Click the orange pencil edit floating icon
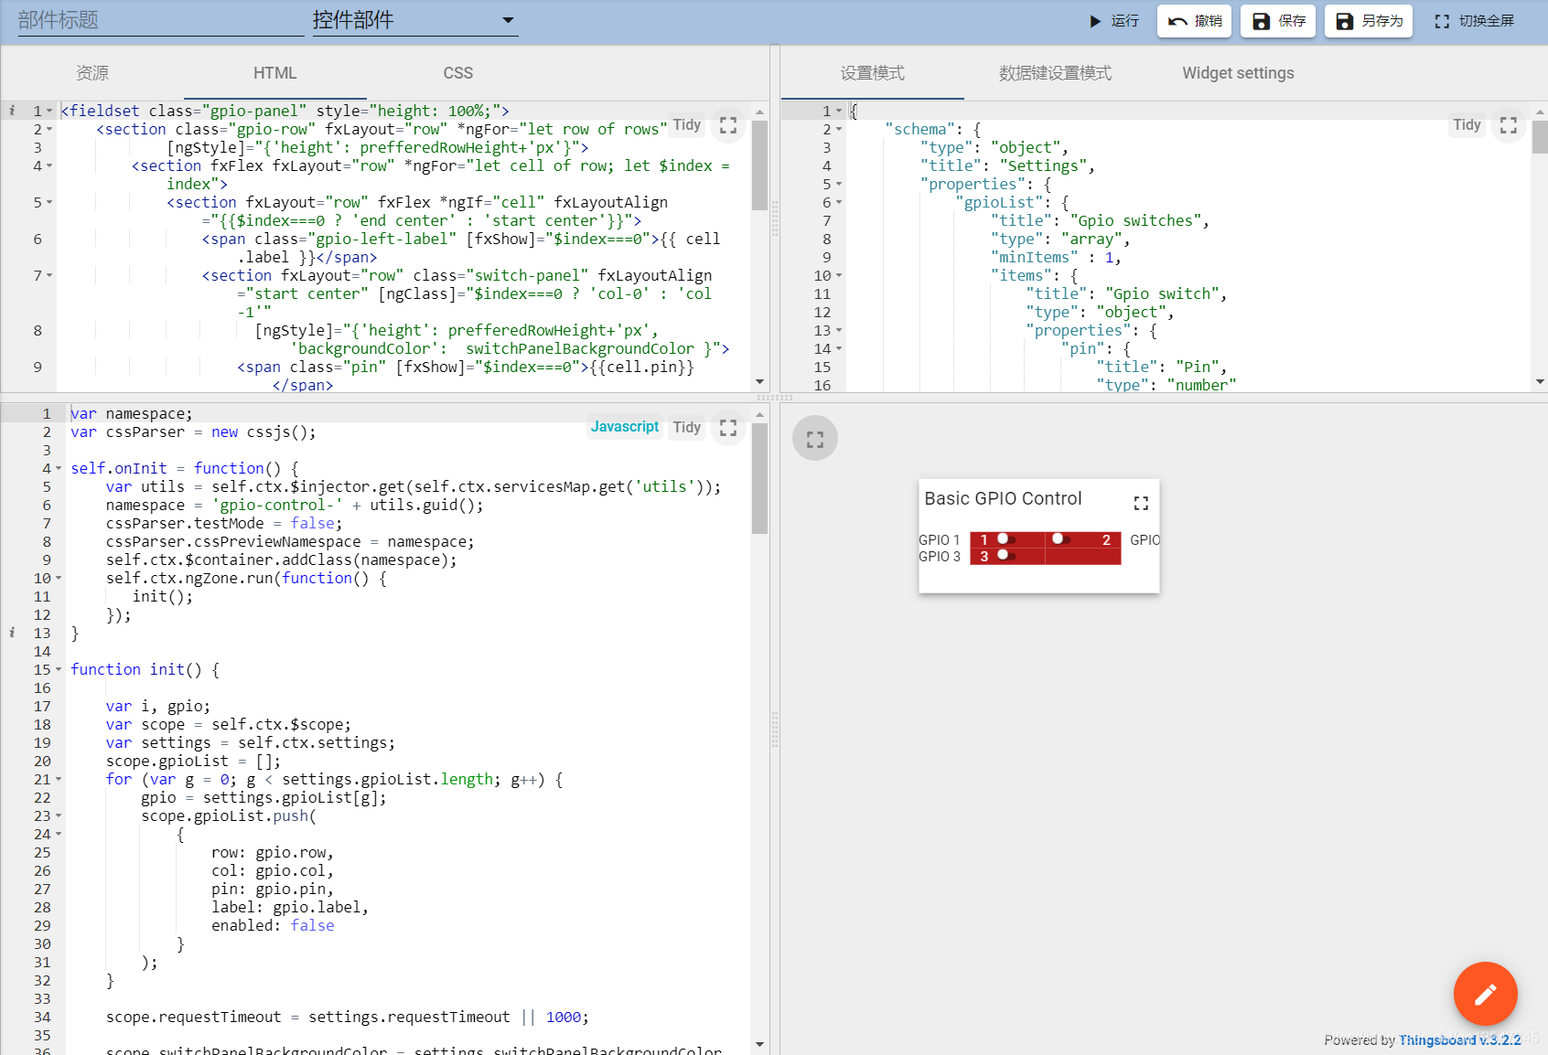Screen dimensions: 1548x1055 [x=1486, y=994]
